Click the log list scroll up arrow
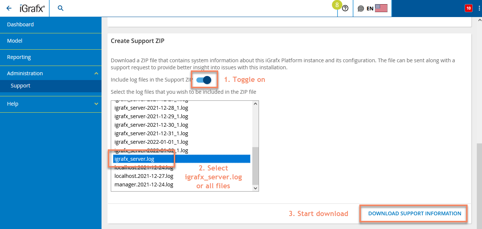The height and width of the screenshot is (229, 482). point(255,104)
